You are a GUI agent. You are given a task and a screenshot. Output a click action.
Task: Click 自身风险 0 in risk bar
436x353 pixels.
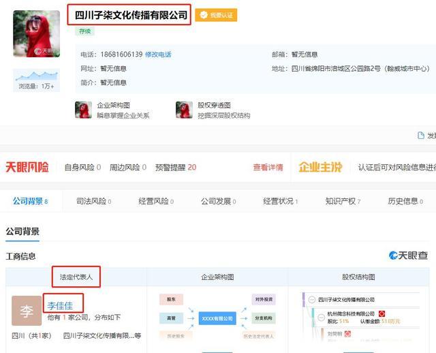tap(82, 167)
